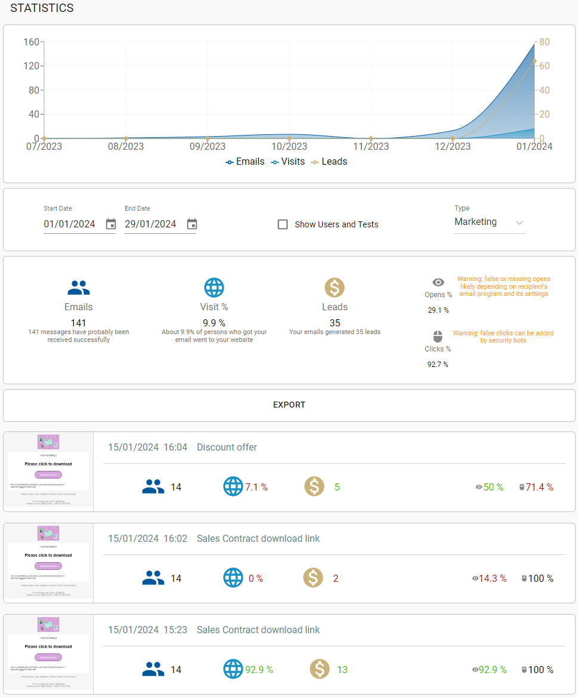The width and height of the screenshot is (578, 697).
Task: Click the Discount offer globe visits icon
Action: click(233, 487)
